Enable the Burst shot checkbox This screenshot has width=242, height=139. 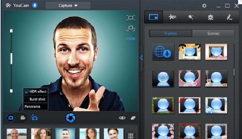point(26,99)
